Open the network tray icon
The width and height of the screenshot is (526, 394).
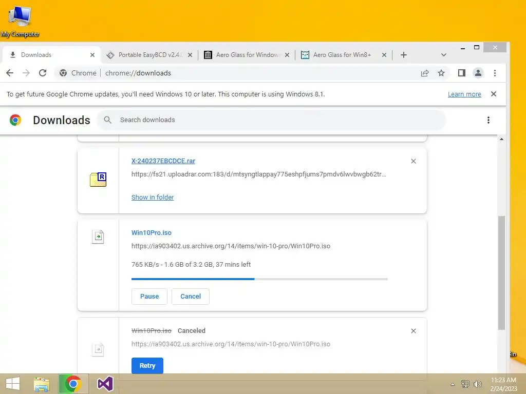(x=465, y=384)
